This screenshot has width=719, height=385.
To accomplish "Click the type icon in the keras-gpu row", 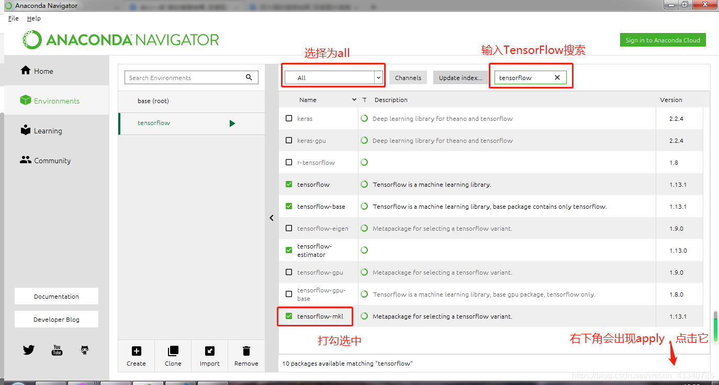I will click(x=364, y=140).
